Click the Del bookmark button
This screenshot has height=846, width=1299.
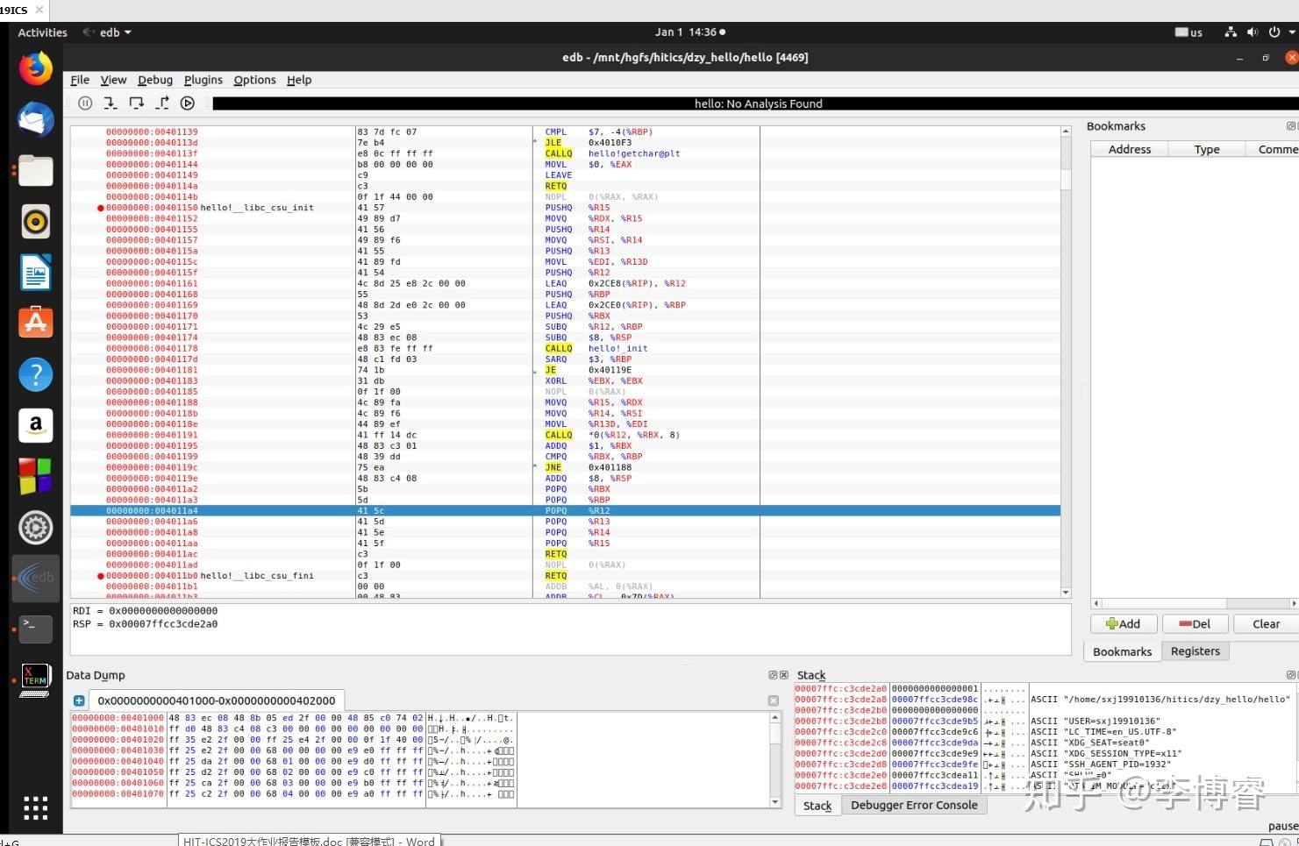tap(1195, 624)
